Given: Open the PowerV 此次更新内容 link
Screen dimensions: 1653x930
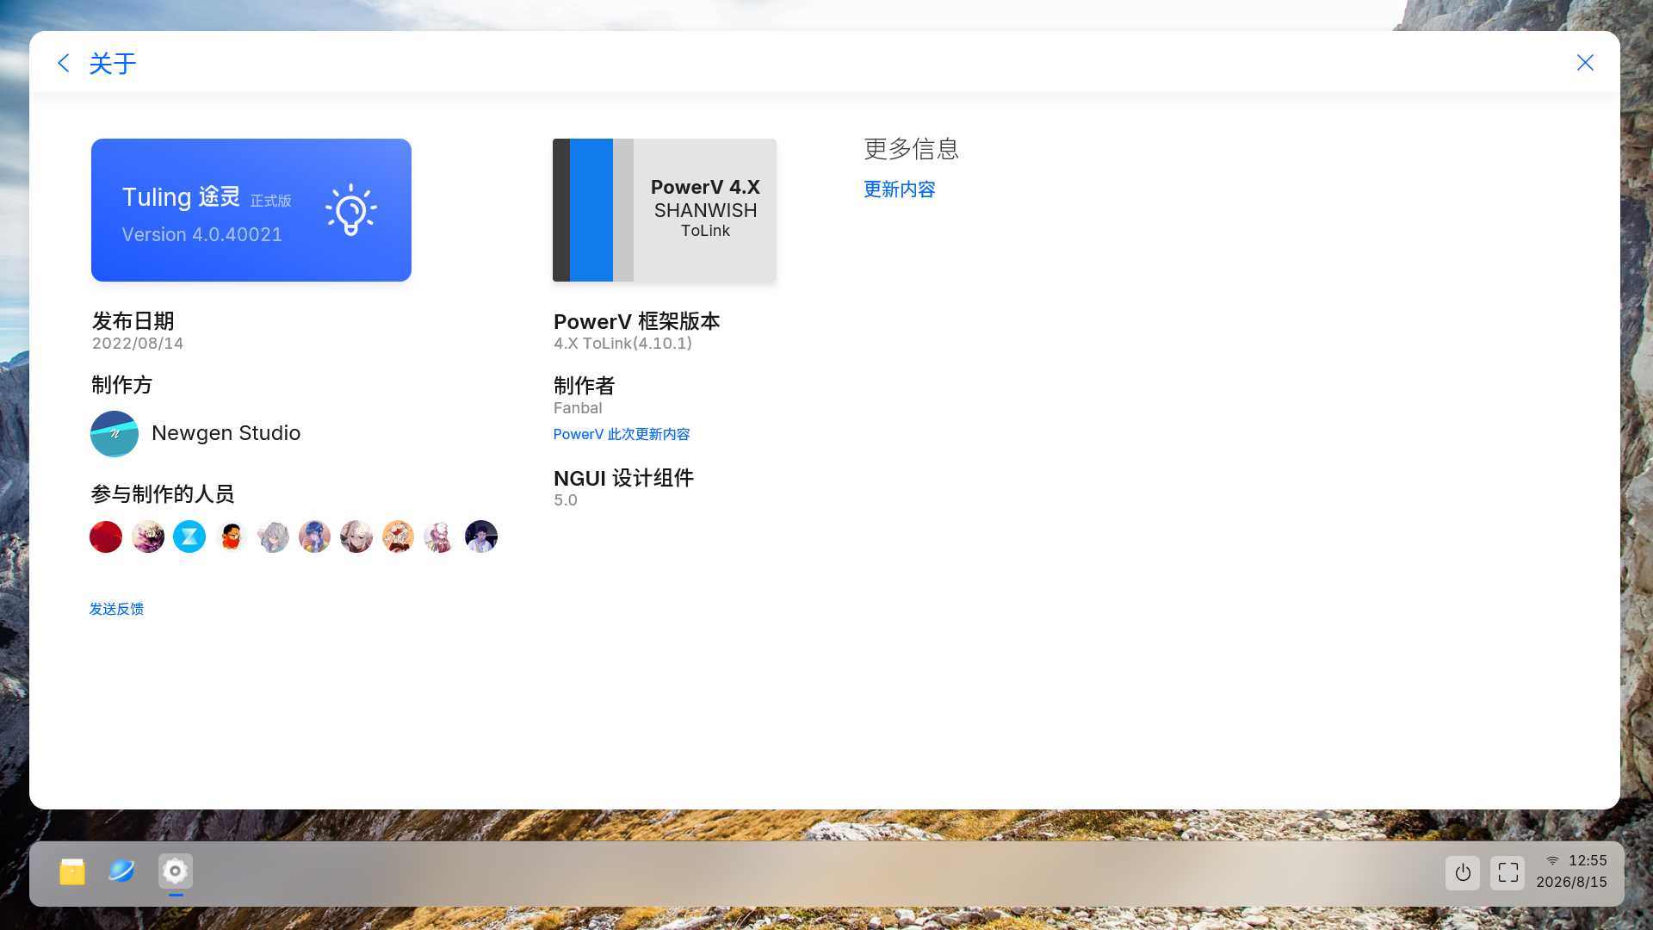Looking at the screenshot, I should tap(622, 434).
